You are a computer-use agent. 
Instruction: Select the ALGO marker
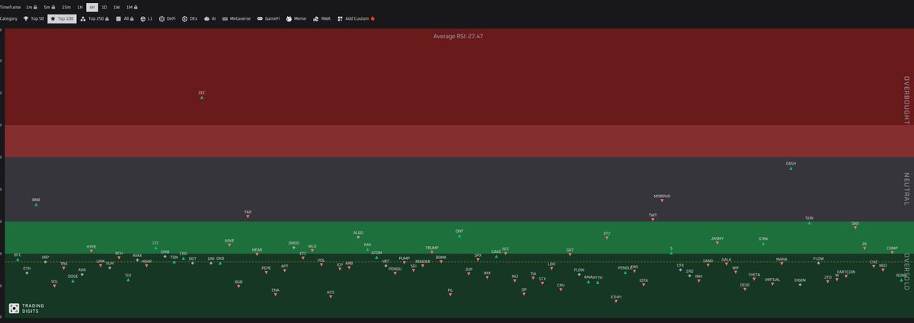[x=358, y=237]
